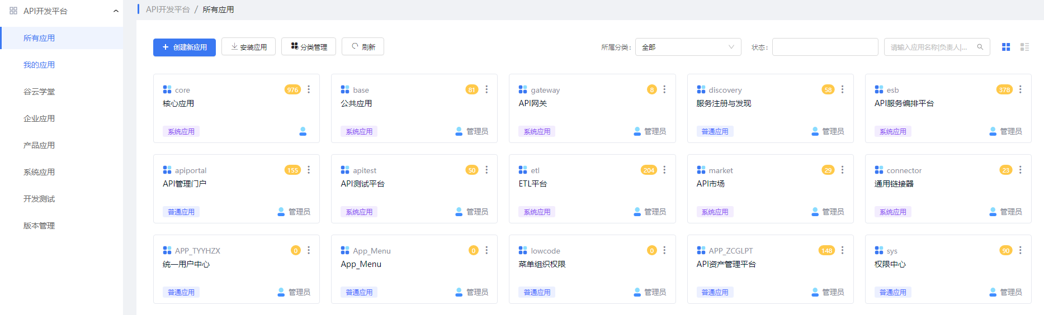Screen dimensions: 1044x315
Task: Open the apitest card three-dot menu
Action: pyautogui.click(x=486, y=170)
